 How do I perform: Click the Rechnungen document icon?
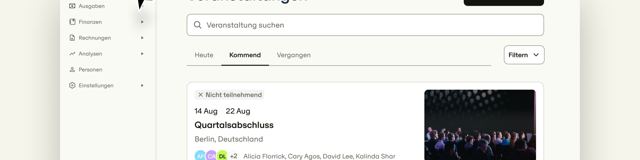point(72,38)
